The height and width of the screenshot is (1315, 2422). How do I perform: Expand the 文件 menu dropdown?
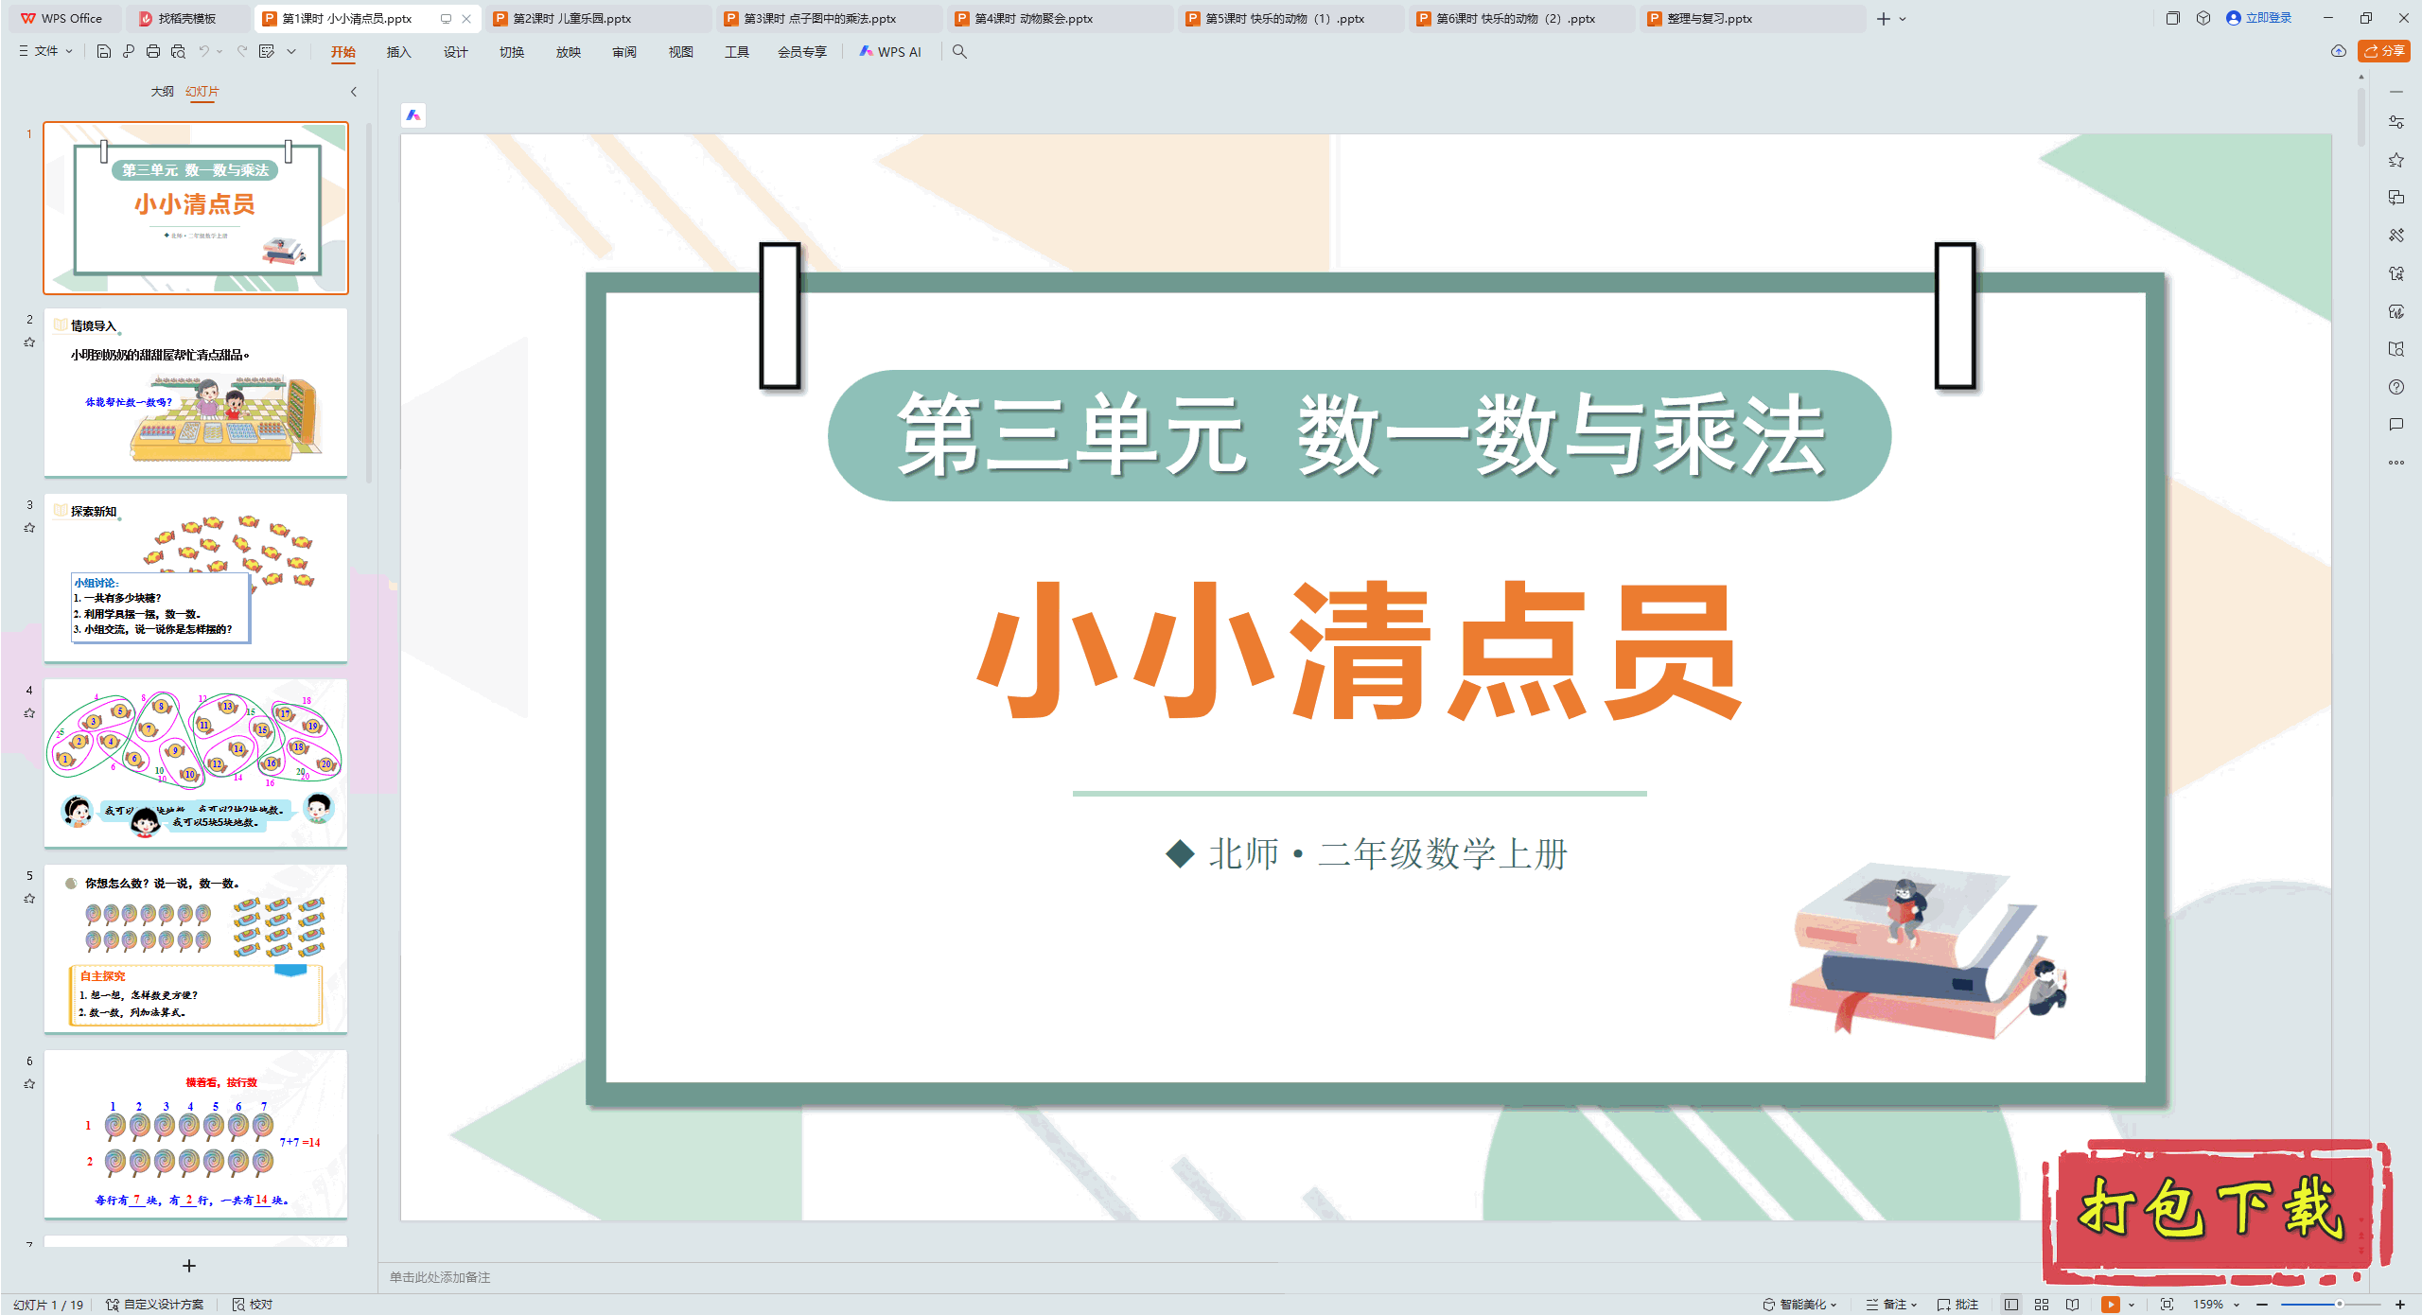(x=45, y=51)
